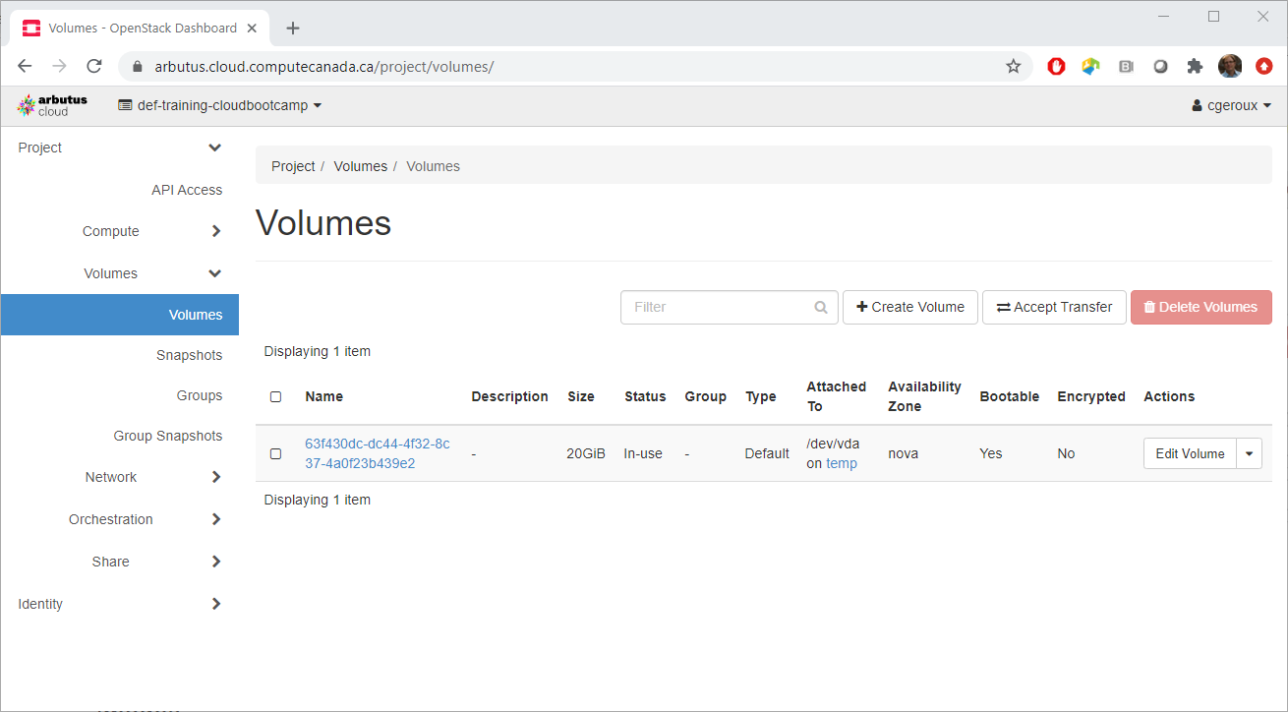Image resolution: width=1288 pixels, height=712 pixels.
Task: Reload the page with the refresh icon
Action: click(94, 66)
